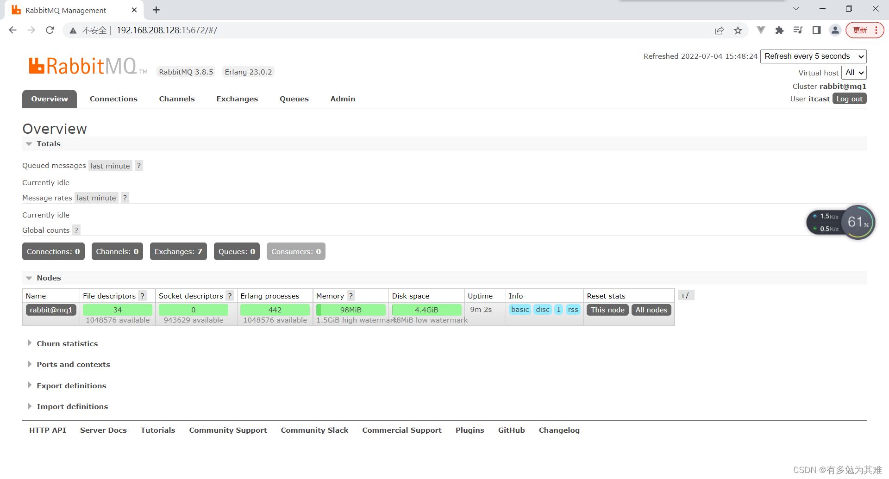This screenshot has width=889, height=479.
Task: Click the help icon next to Message rates
Action: point(125,198)
